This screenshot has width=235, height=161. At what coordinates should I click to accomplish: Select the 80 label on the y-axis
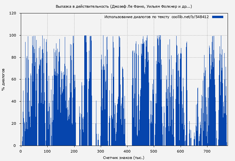(x=14, y=57)
